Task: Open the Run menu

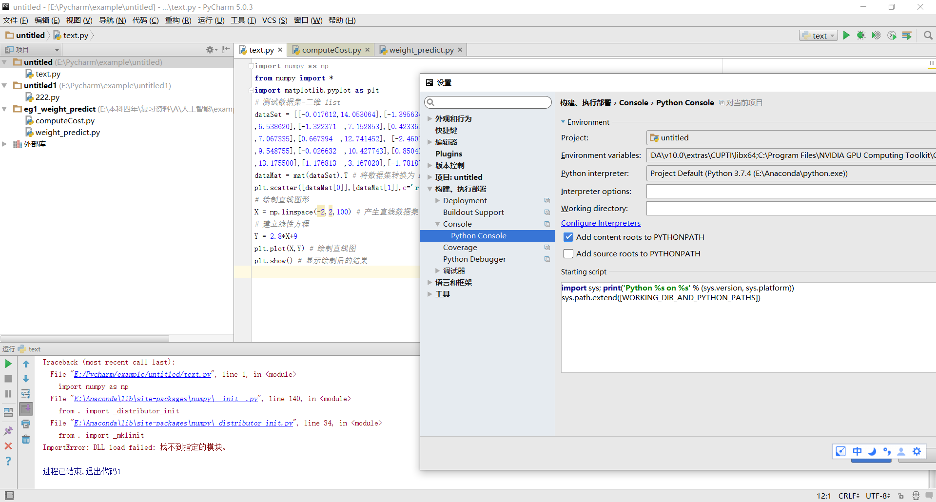Action: [x=211, y=20]
